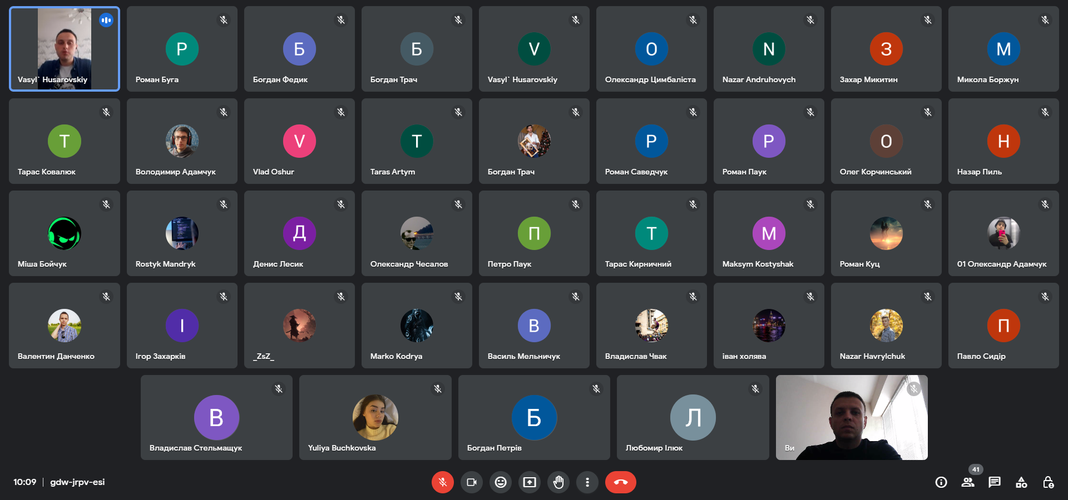Open the Activities shapes icon

point(1021,482)
